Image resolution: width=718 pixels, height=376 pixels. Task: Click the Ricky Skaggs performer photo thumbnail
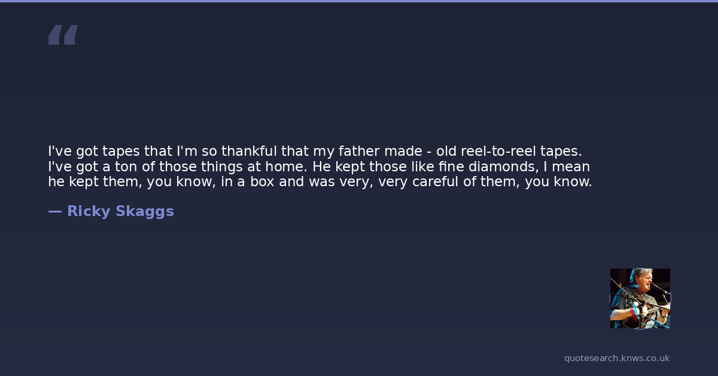640,298
